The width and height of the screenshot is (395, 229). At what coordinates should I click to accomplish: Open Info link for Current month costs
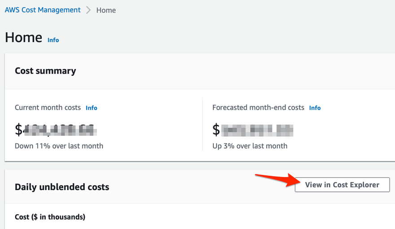tap(91, 108)
